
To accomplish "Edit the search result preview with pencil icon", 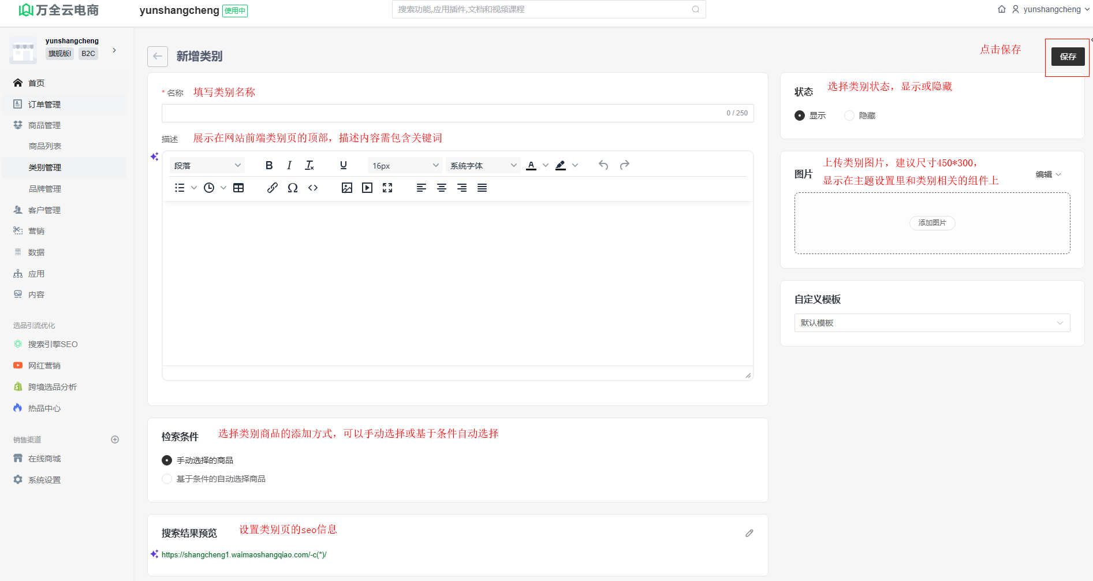I will (749, 533).
